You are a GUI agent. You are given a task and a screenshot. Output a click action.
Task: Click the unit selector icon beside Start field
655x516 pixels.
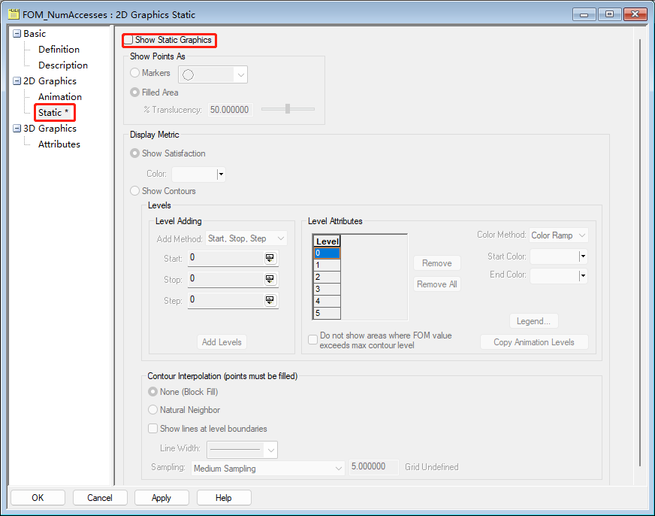[x=270, y=258]
